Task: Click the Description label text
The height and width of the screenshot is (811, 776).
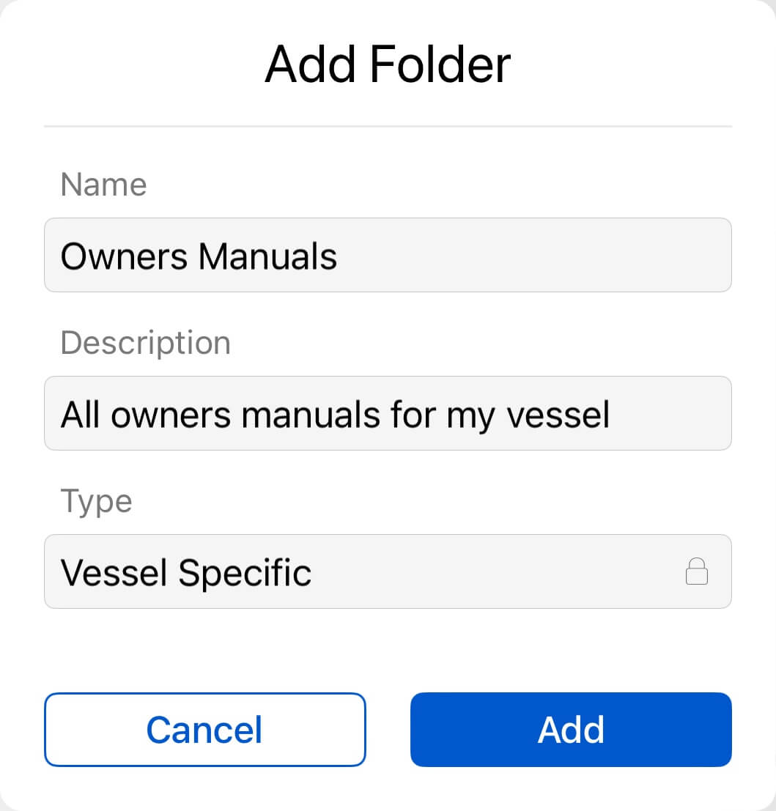Action: click(x=145, y=342)
